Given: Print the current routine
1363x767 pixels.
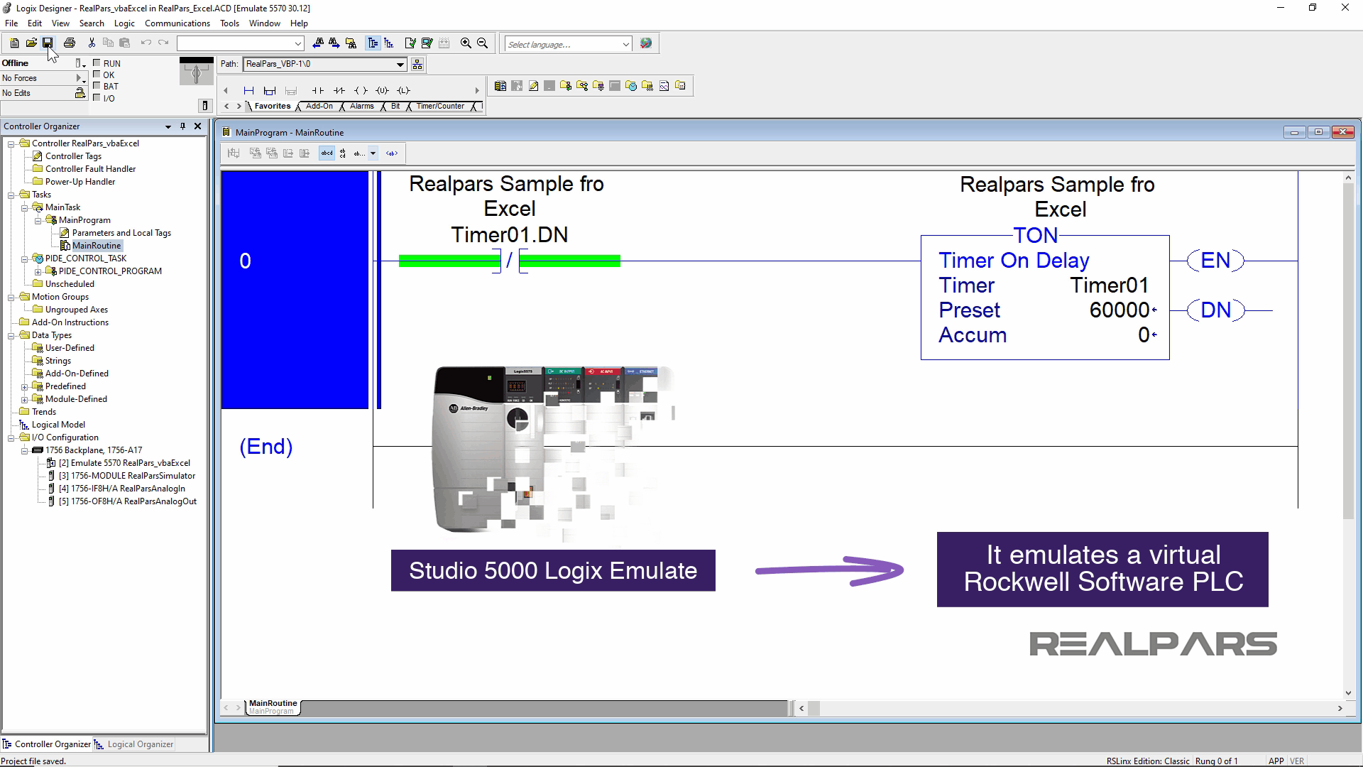Looking at the screenshot, I should pos(70,43).
